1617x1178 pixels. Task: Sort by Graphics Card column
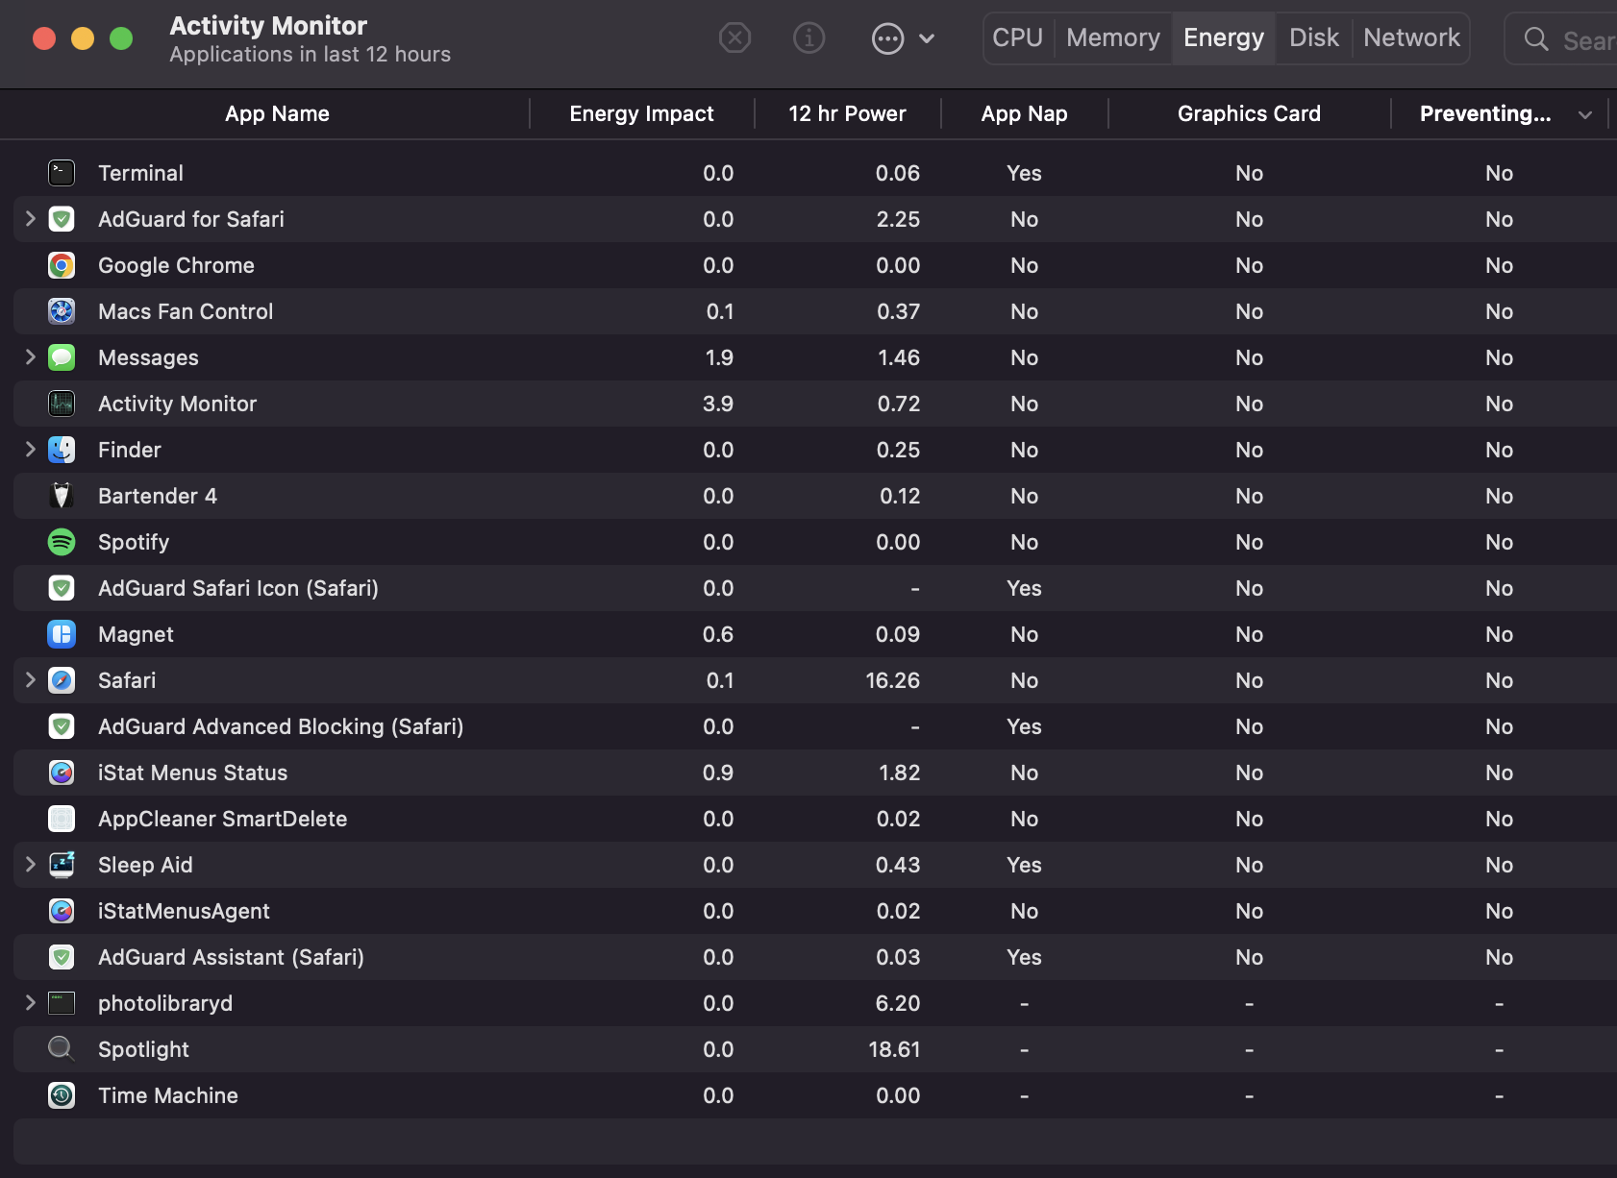1249,114
